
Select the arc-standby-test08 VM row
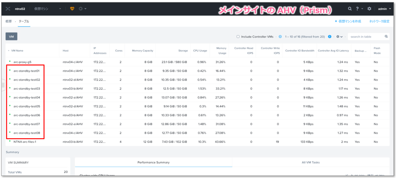[x=197, y=133]
